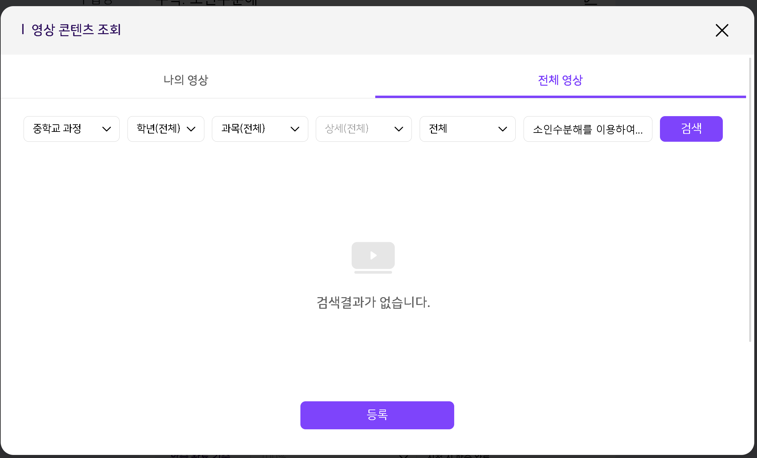Click the dialog's vertical scrollbar
The image size is (757, 458).
coord(750,200)
